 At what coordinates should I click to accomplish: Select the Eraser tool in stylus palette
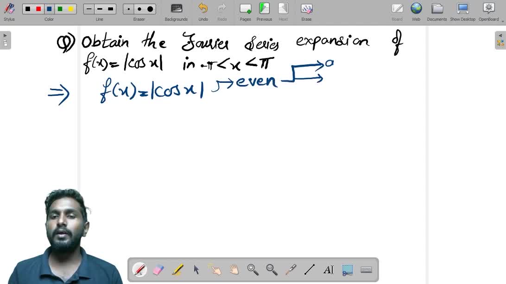pyautogui.click(x=158, y=270)
